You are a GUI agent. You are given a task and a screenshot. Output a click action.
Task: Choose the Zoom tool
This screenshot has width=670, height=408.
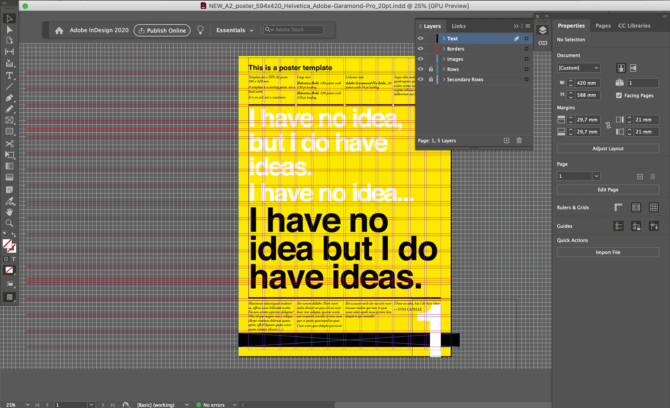coord(9,223)
